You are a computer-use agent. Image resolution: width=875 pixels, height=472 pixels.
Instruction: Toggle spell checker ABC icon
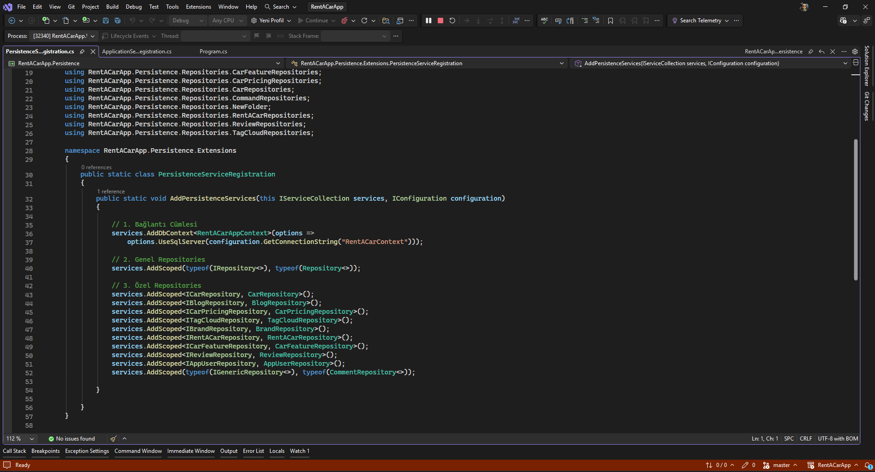[x=544, y=21]
